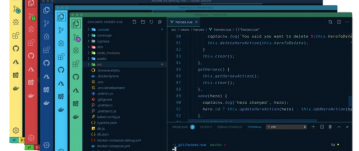Click New File icon in Explorer header
359x151 pixels.
(134, 22)
